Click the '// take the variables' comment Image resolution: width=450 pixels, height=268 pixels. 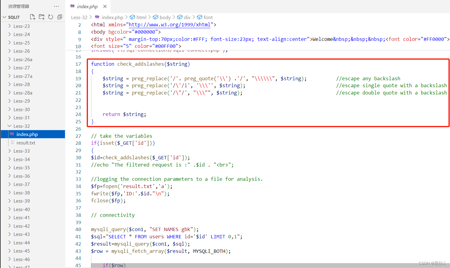pos(122,136)
